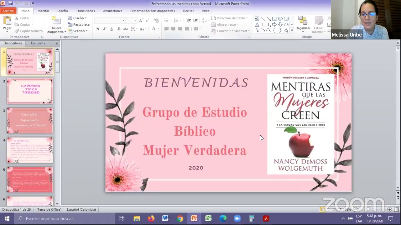Open the Copiar dropdown arrow
Image resolution: width=401 pixels, height=225 pixels.
click(x=32, y=25)
